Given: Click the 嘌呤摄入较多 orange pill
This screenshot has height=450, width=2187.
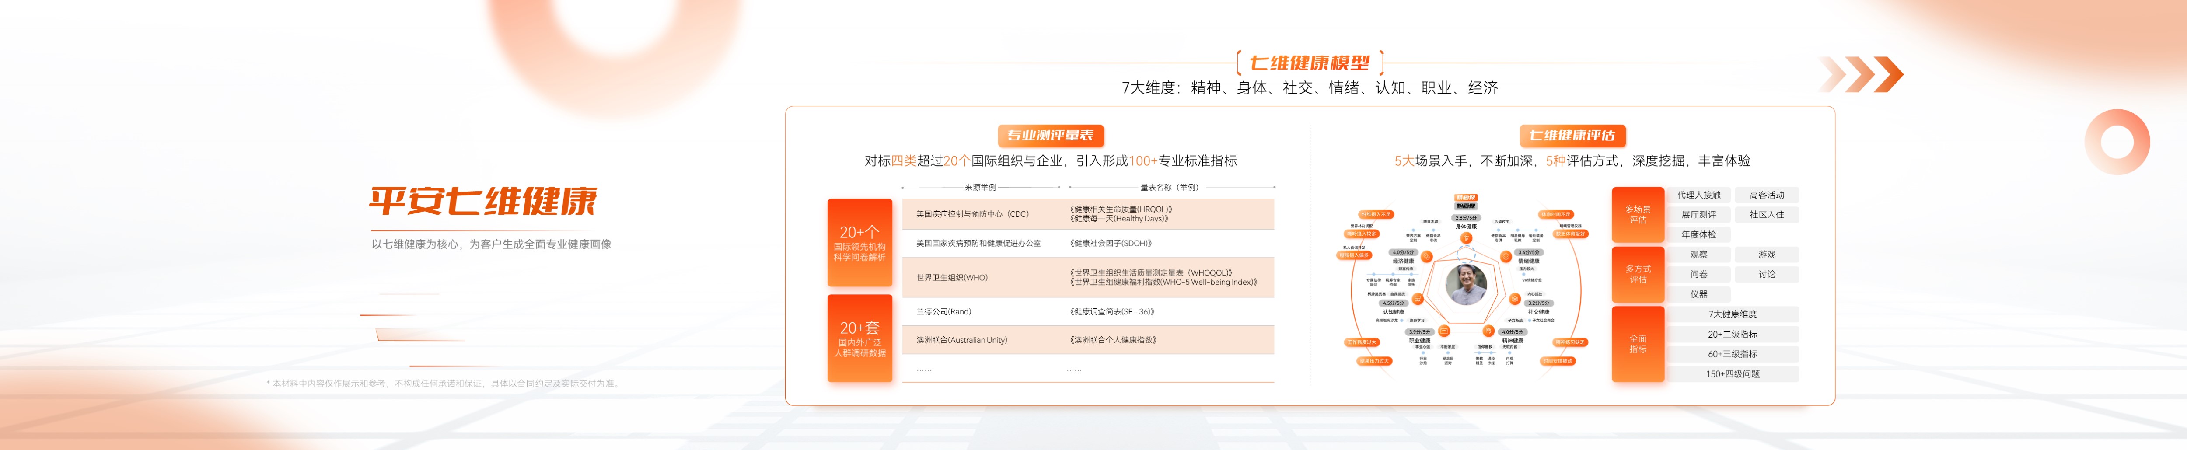Looking at the screenshot, I should (1362, 234).
